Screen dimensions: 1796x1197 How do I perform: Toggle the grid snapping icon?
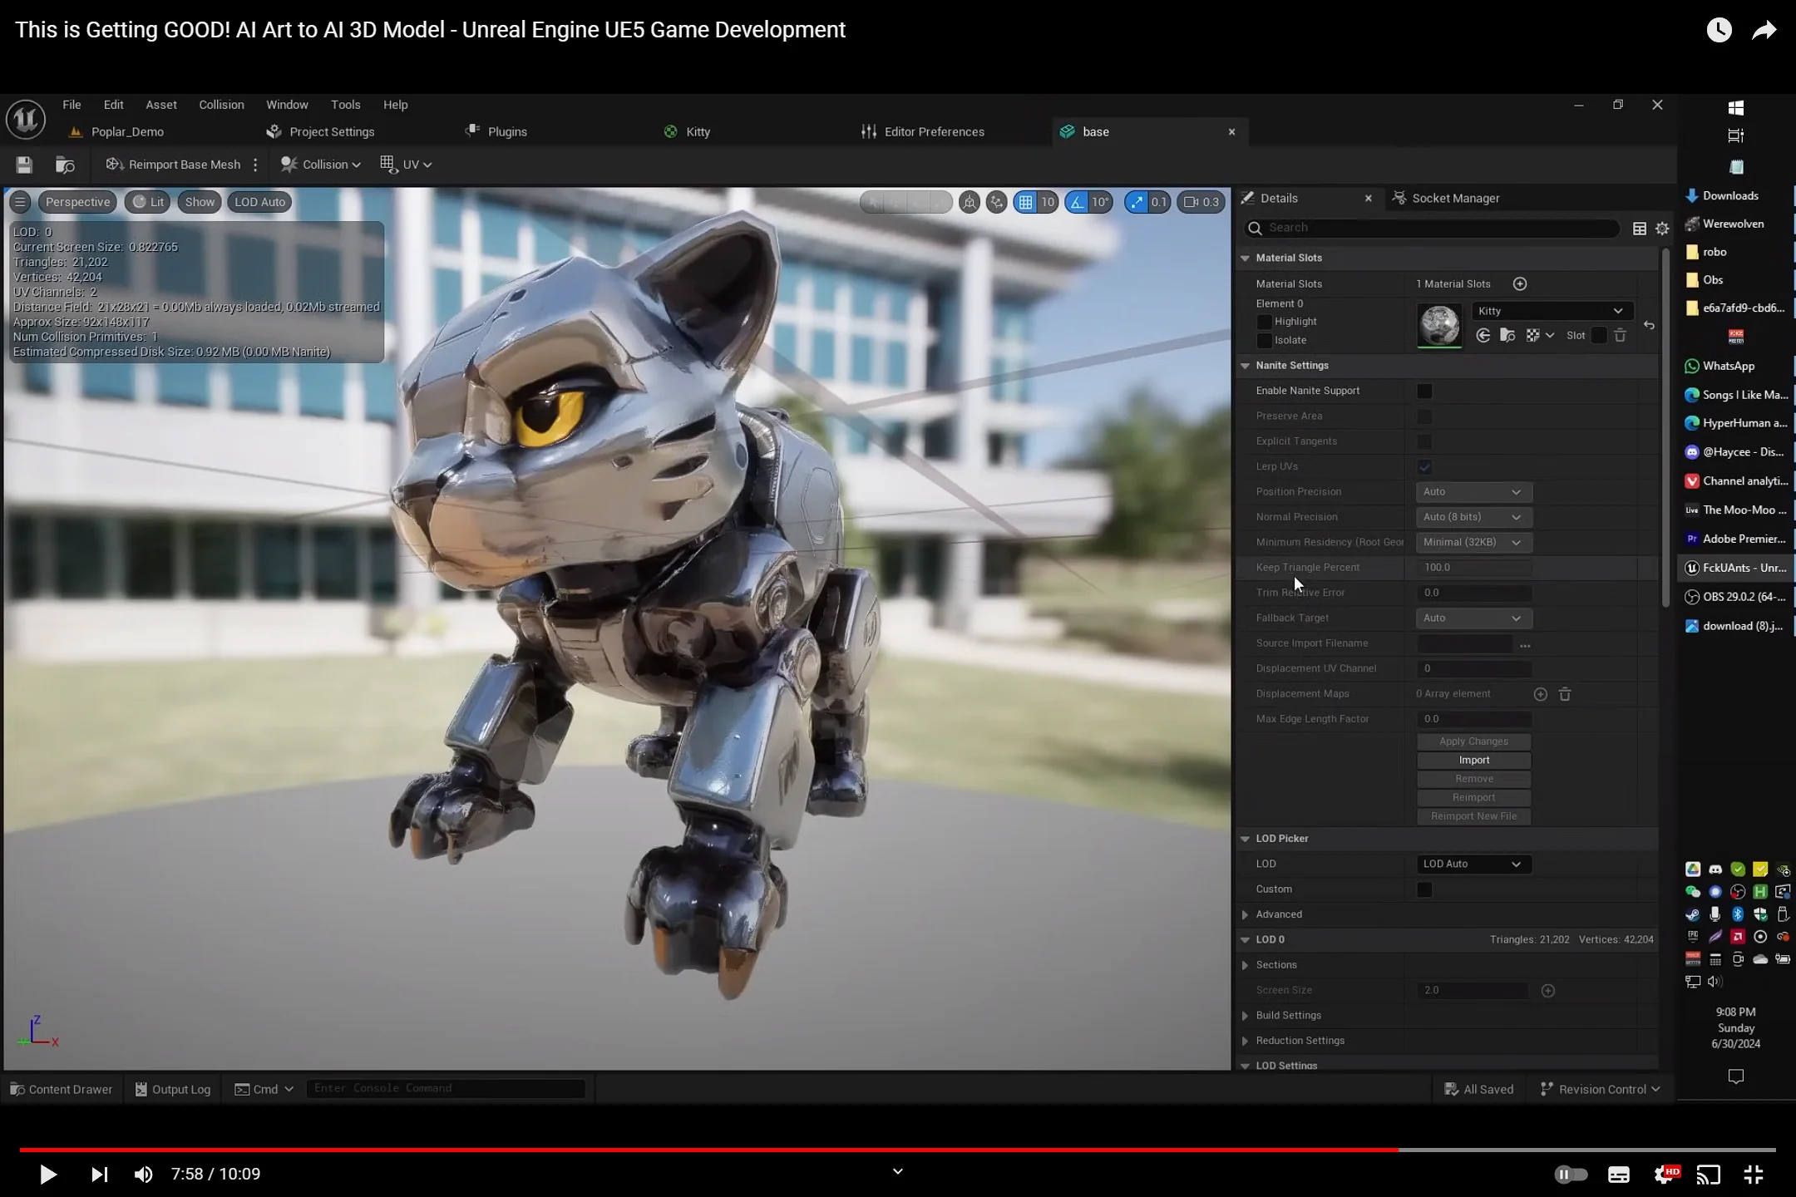tap(1026, 202)
